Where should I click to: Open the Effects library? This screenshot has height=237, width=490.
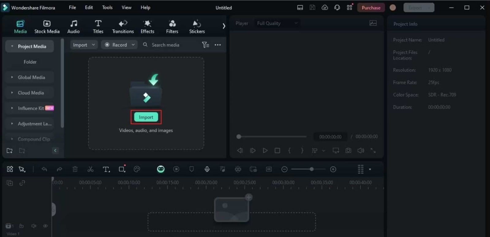pyautogui.click(x=147, y=27)
